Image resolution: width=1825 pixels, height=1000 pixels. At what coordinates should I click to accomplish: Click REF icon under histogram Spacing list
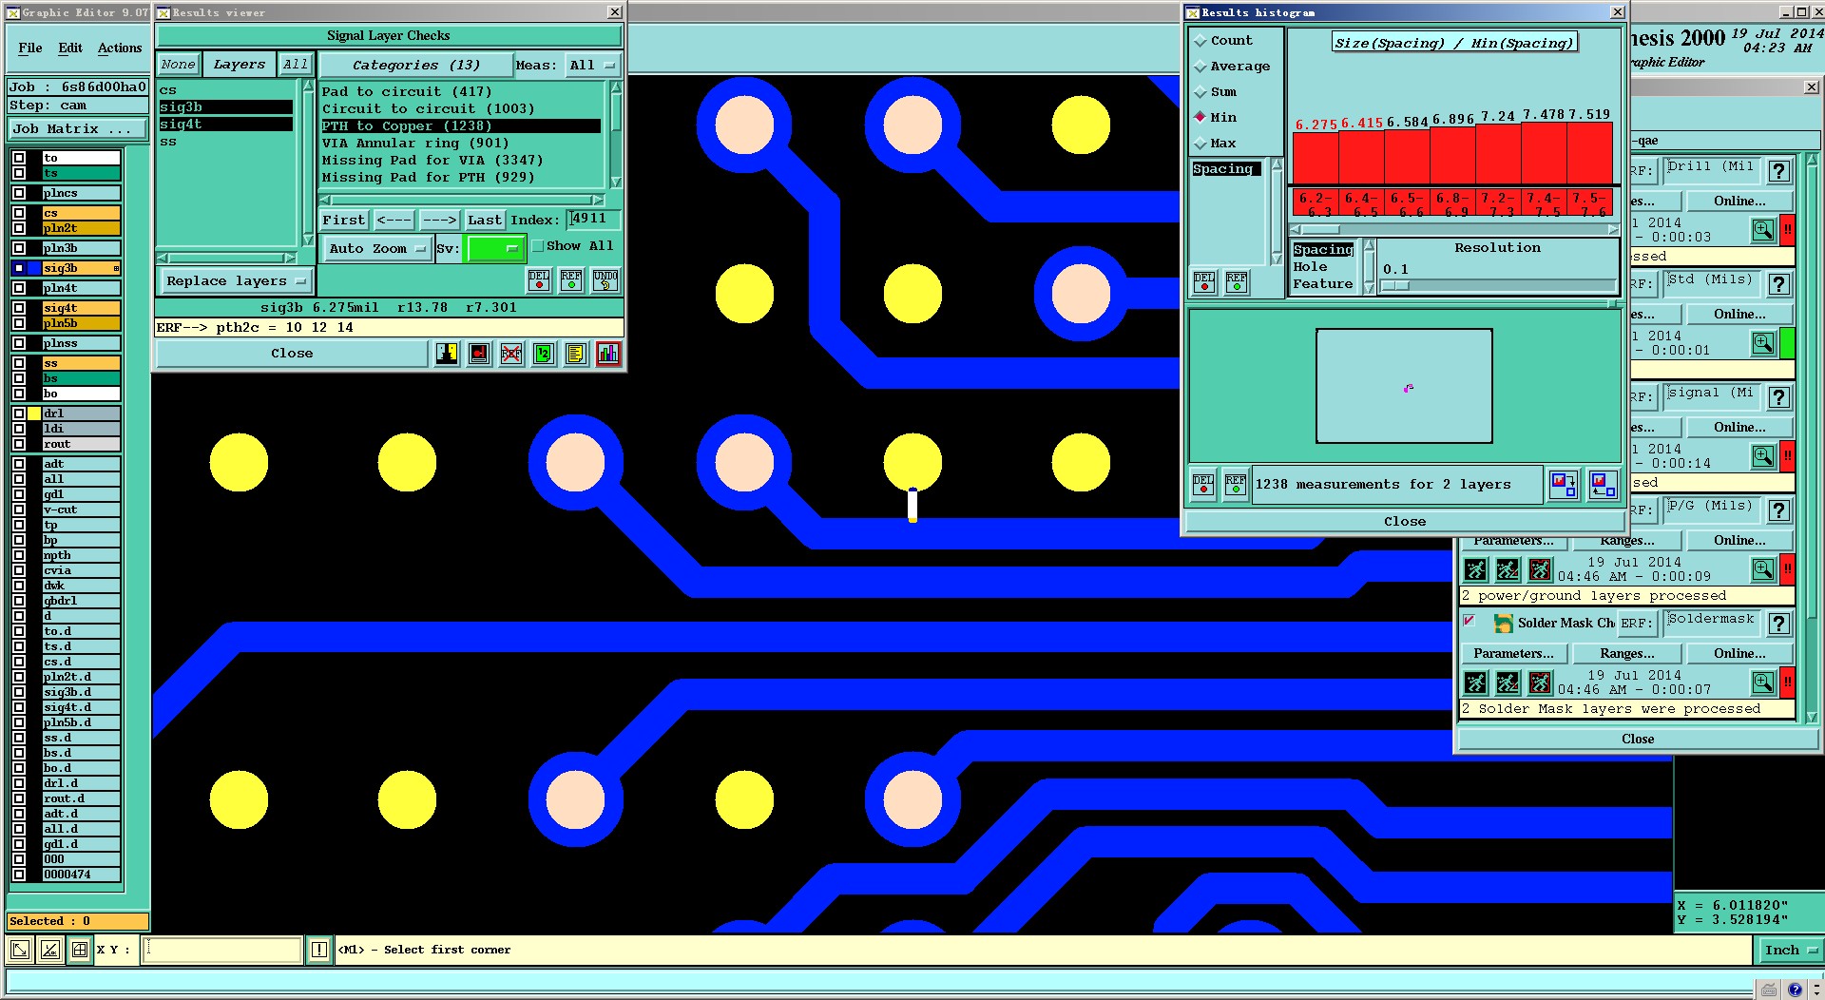1237,282
